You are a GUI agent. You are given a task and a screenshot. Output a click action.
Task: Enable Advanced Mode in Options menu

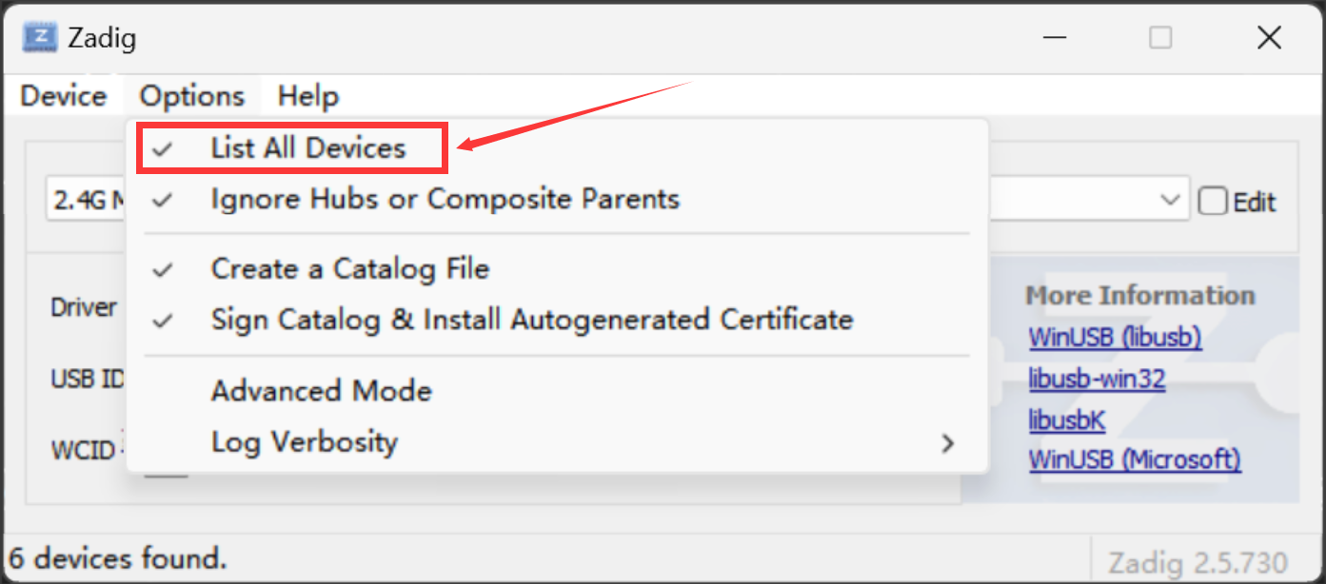[321, 391]
